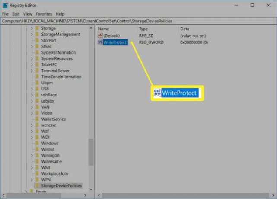Close the Registry Editor window
Viewport: 277px width, 199px height.
(x=268, y=5)
